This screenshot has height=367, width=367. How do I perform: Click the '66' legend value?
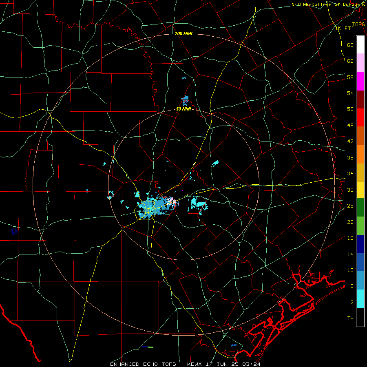click(x=350, y=45)
